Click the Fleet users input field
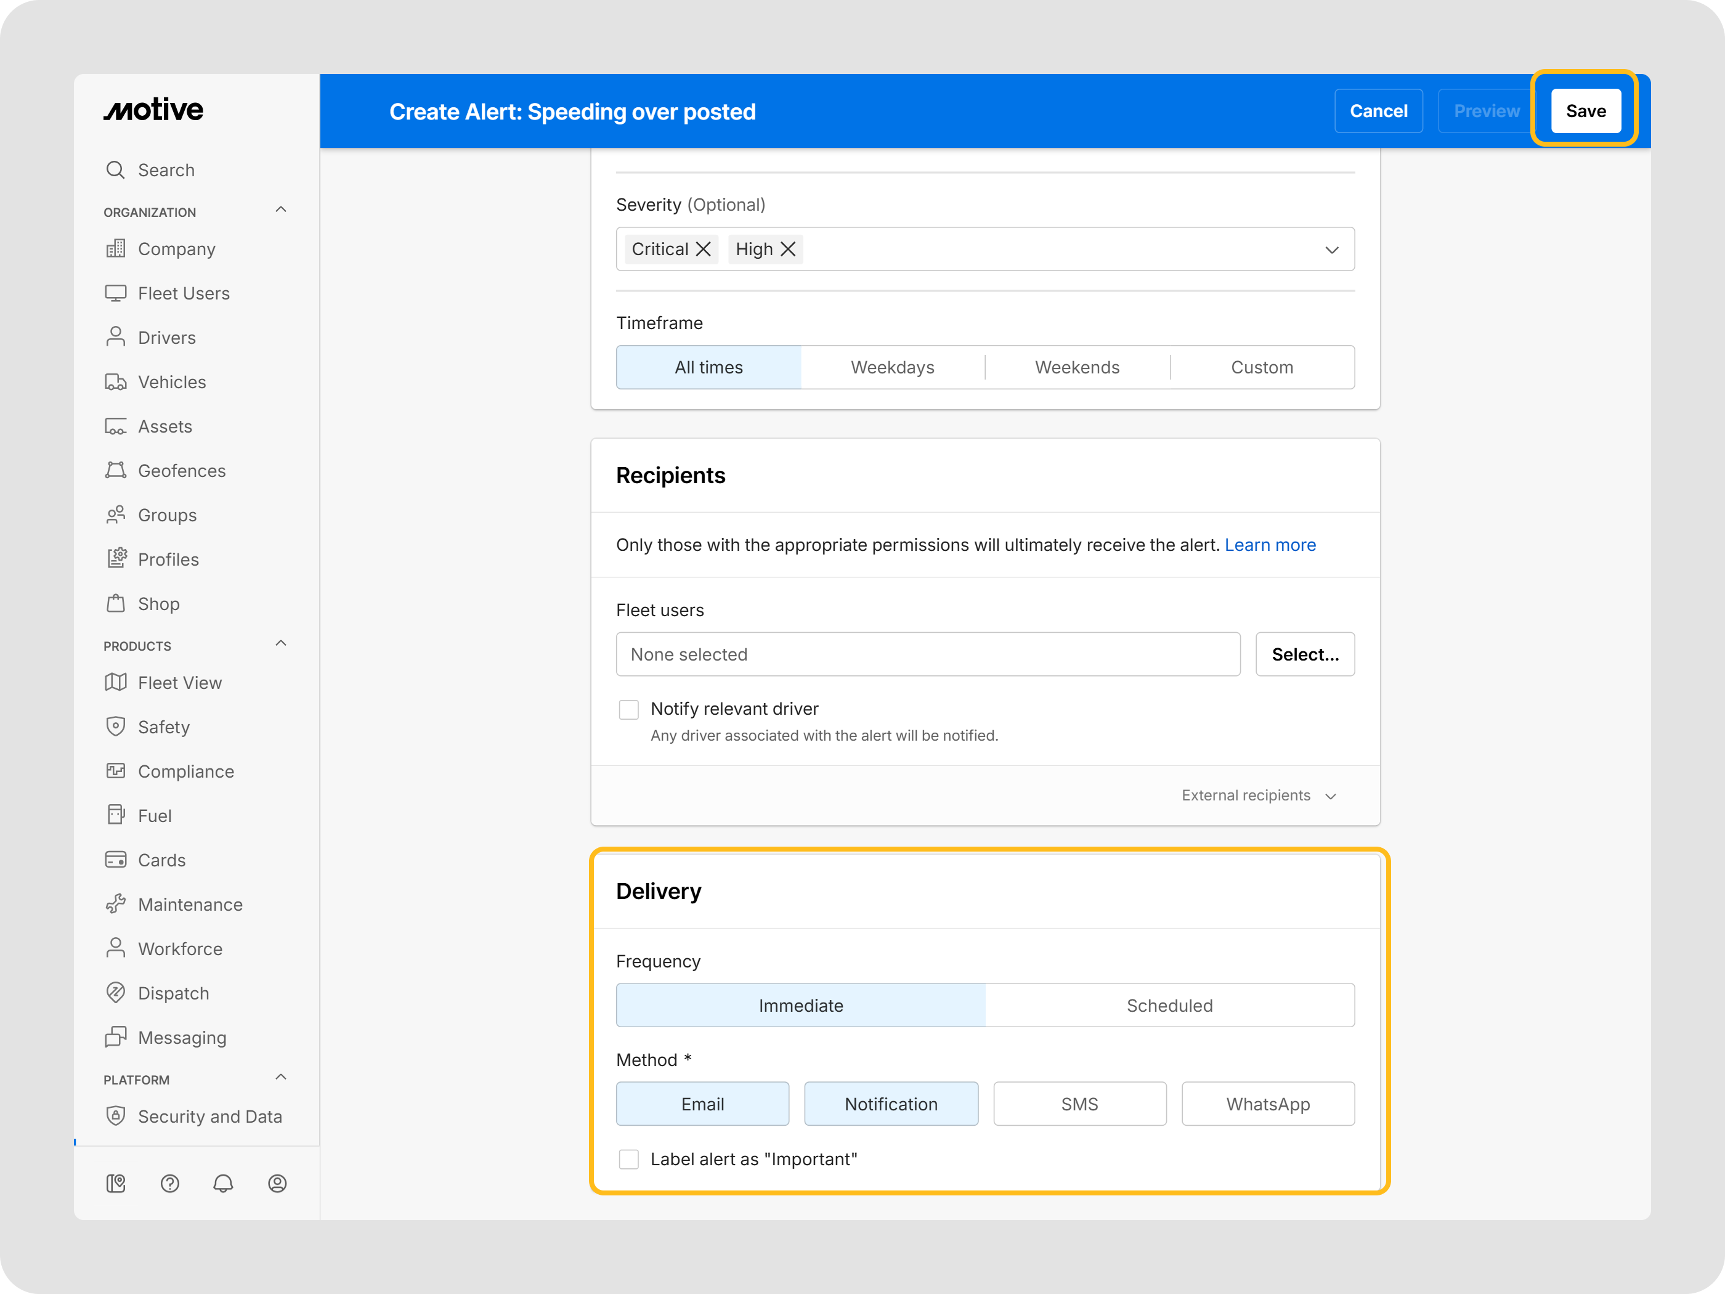 [927, 654]
